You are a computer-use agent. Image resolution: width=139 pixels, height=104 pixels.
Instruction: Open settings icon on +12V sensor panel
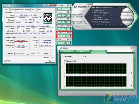tap(68, 12)
